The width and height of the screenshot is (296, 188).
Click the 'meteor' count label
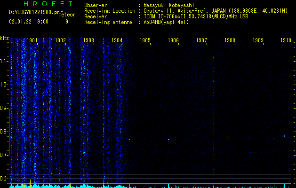(67, 15)
